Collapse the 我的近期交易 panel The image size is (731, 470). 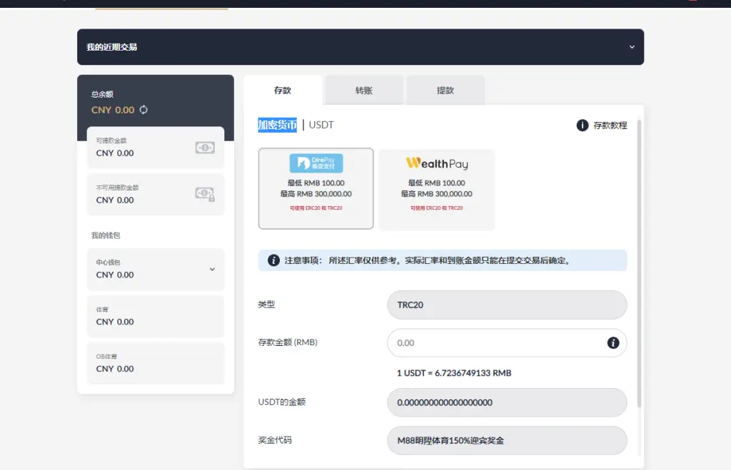click(x=632, y=46)
